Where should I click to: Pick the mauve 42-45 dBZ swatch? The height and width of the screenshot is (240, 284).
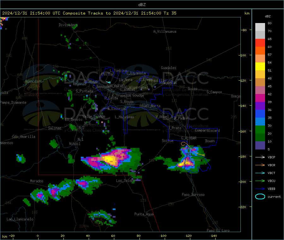tap(260, 90)
